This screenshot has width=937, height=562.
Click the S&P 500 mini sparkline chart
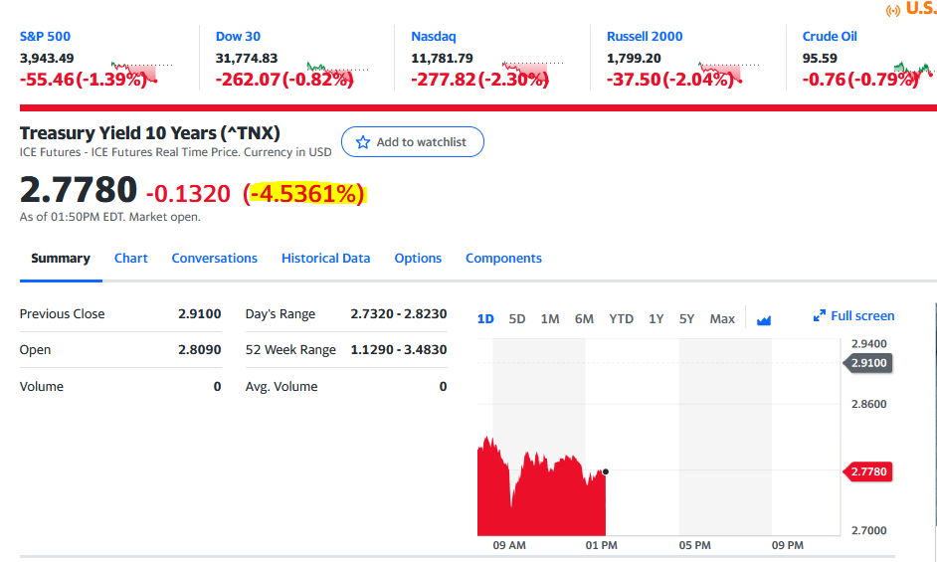141,73
